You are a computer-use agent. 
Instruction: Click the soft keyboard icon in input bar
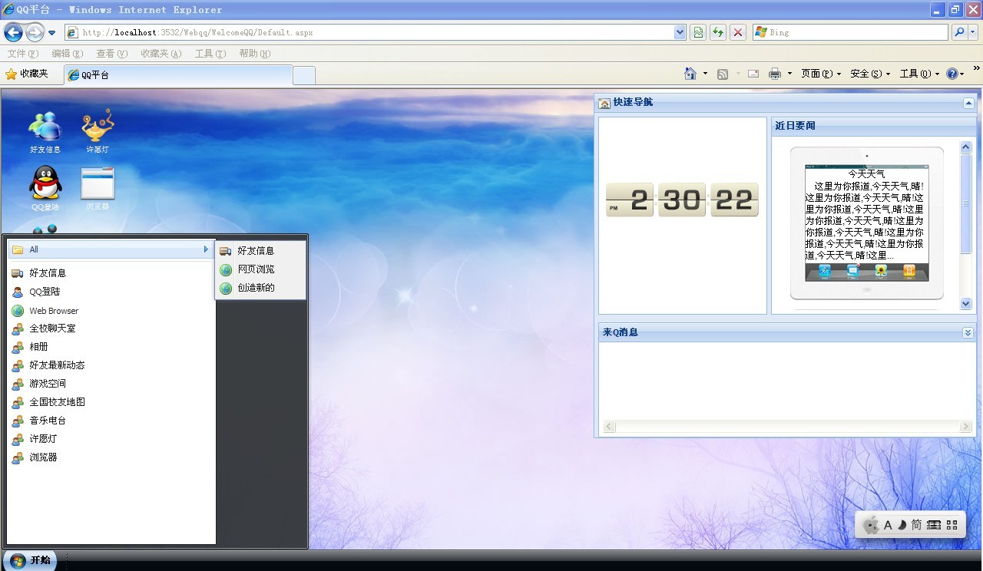pyautogui.click(x=934, y=525)
